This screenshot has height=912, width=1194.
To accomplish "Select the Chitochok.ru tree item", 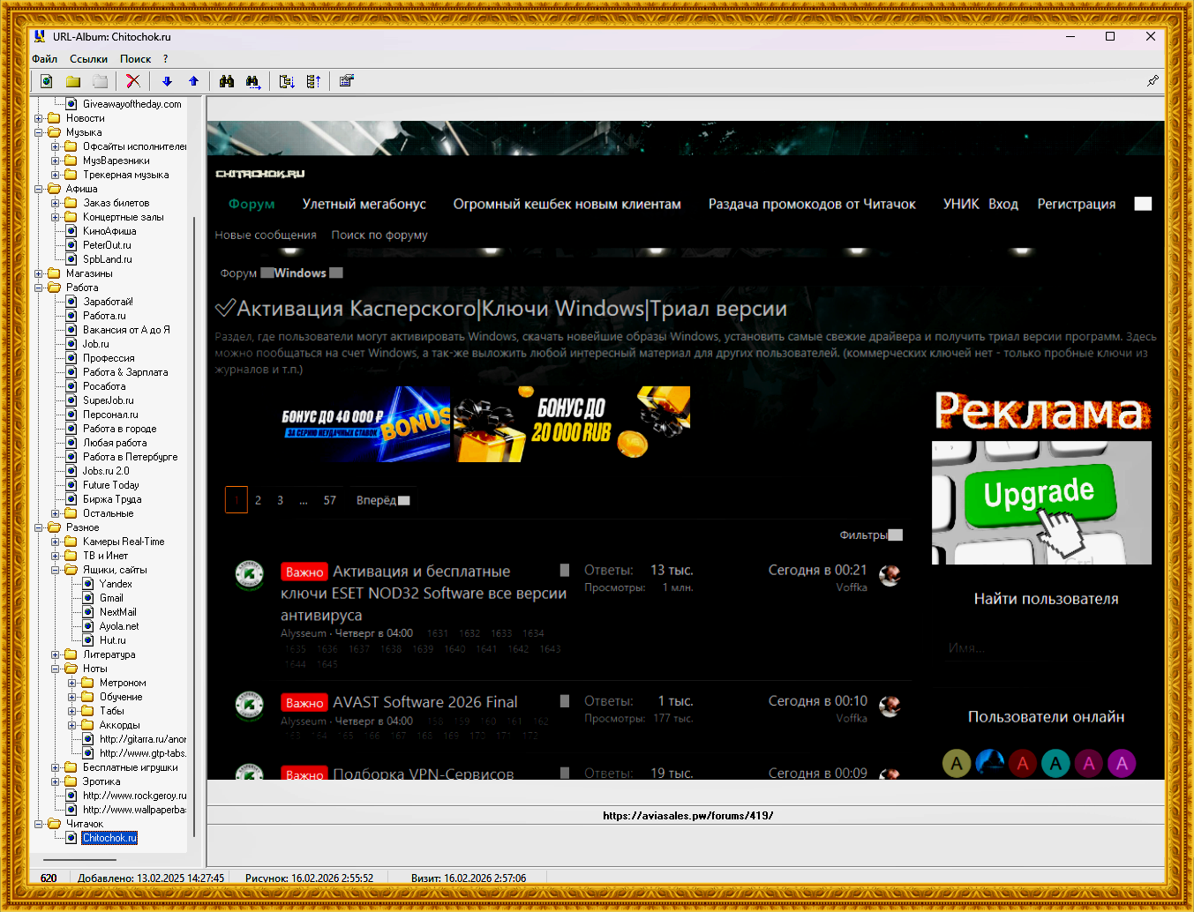I will pos(109,838).
